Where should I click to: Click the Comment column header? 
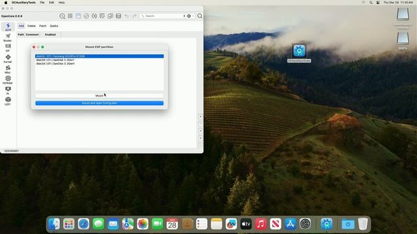[x=32, y=34]
